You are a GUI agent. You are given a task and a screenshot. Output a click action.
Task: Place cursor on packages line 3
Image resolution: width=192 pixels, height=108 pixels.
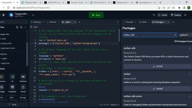[69, 43]
